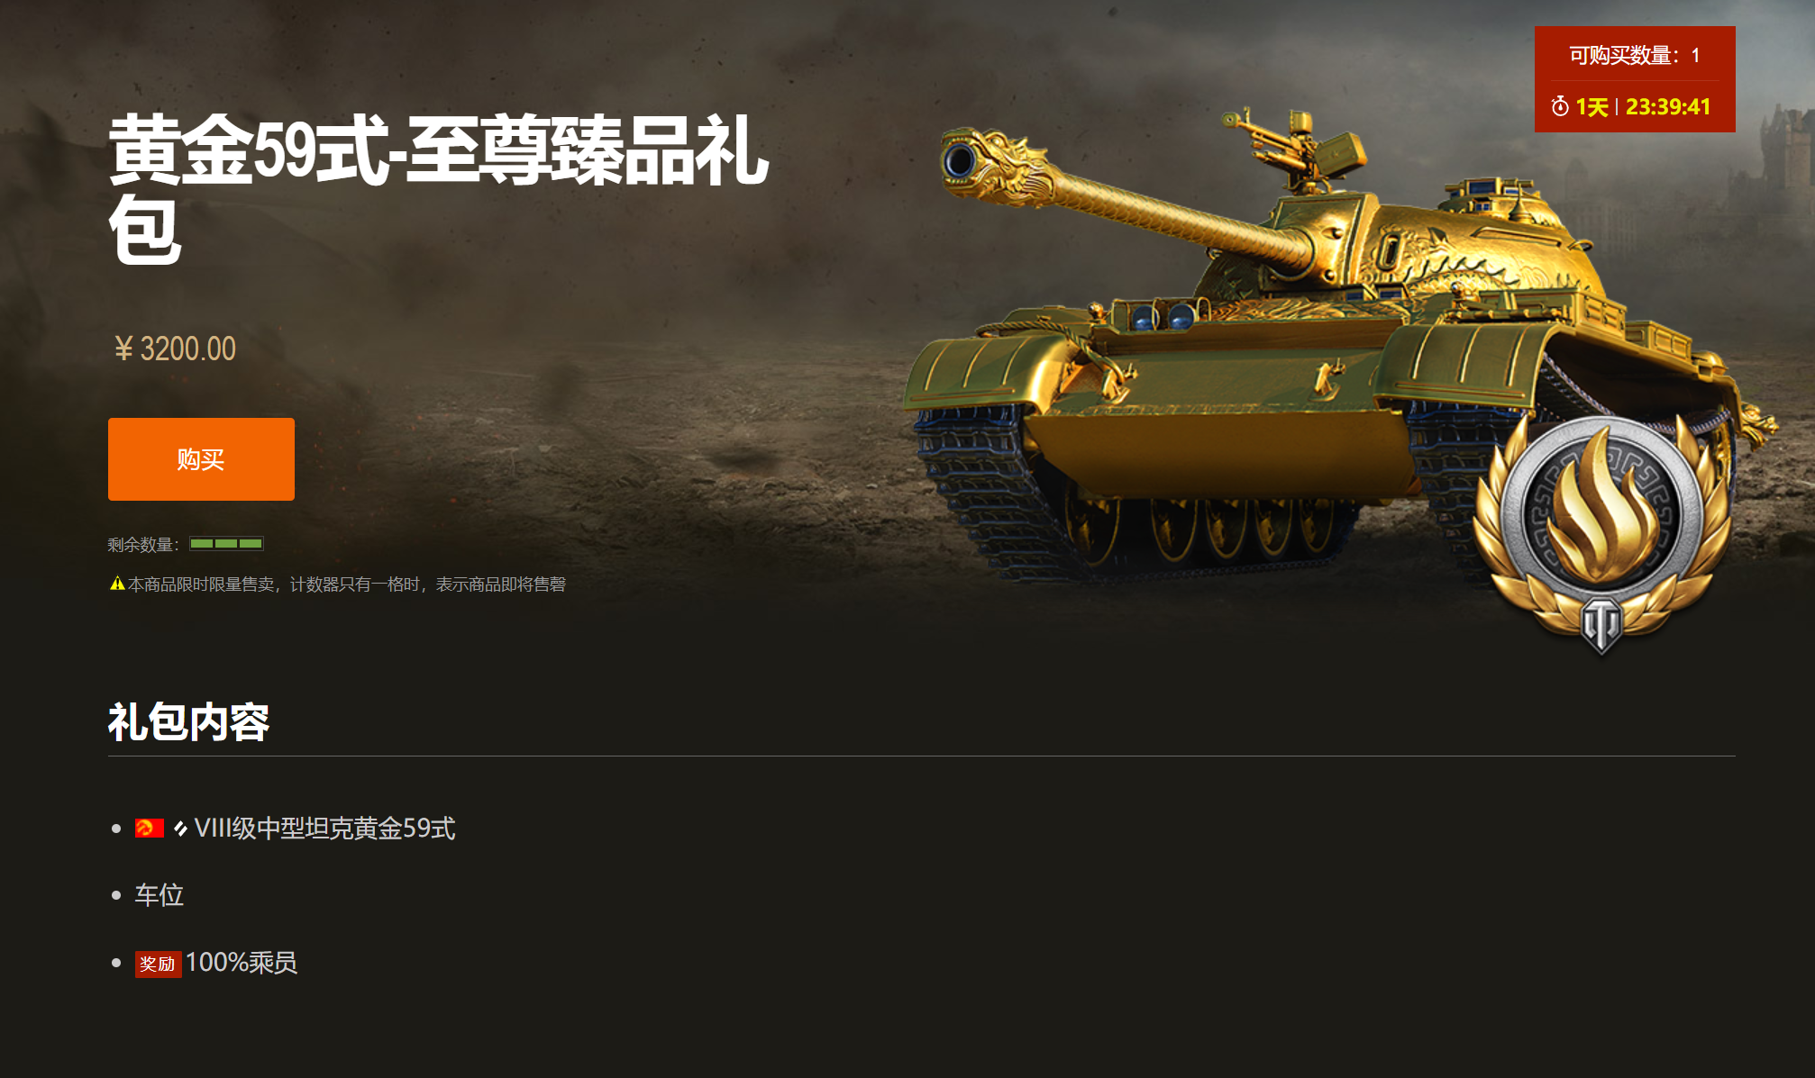Click the green remaining stock indicator bar
This screenshot has width=1815, height=1078.
pyautogui.click(x=226, y=544)
